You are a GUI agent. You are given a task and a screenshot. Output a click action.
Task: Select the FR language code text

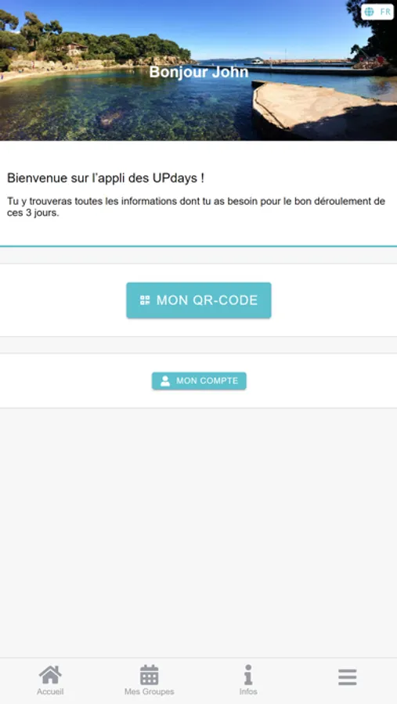385,12
